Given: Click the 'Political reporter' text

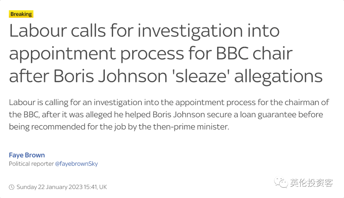Looking at the screenshot, I should pyautogui.click(x=31, y=164).
